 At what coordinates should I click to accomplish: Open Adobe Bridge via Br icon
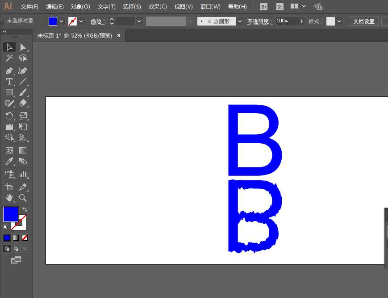pyautogui.click(x=264, y=7)
